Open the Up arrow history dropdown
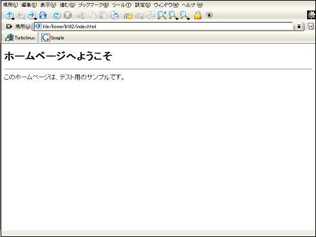 [x=13, y=19]
